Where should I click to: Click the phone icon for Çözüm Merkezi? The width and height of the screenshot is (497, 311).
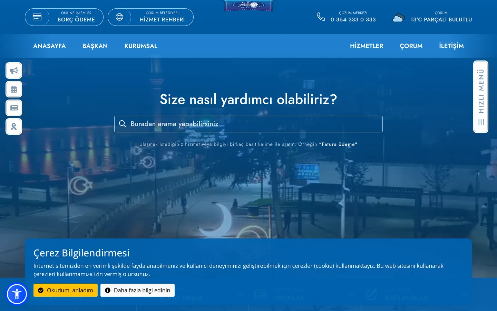tap(321, 17)
